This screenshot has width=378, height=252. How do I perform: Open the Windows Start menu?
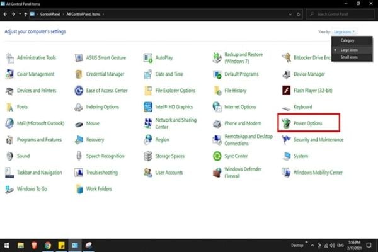tap(6, 246)
